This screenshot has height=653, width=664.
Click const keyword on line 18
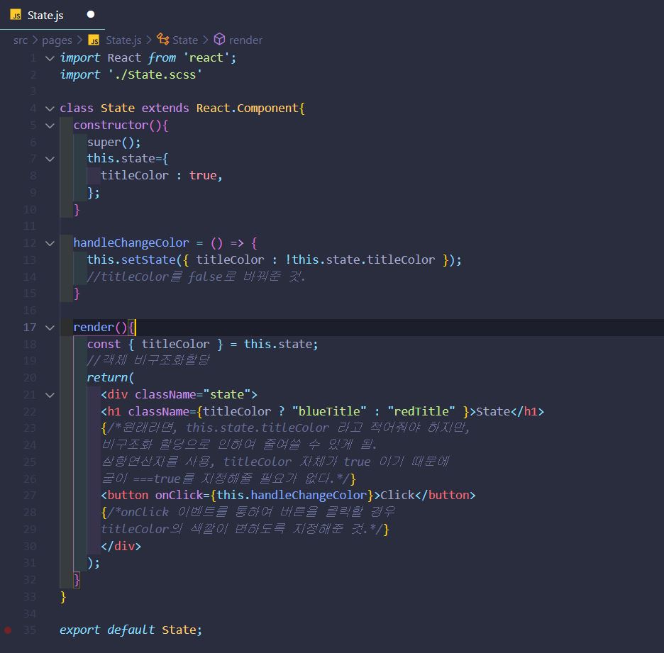tap(104, 344)
